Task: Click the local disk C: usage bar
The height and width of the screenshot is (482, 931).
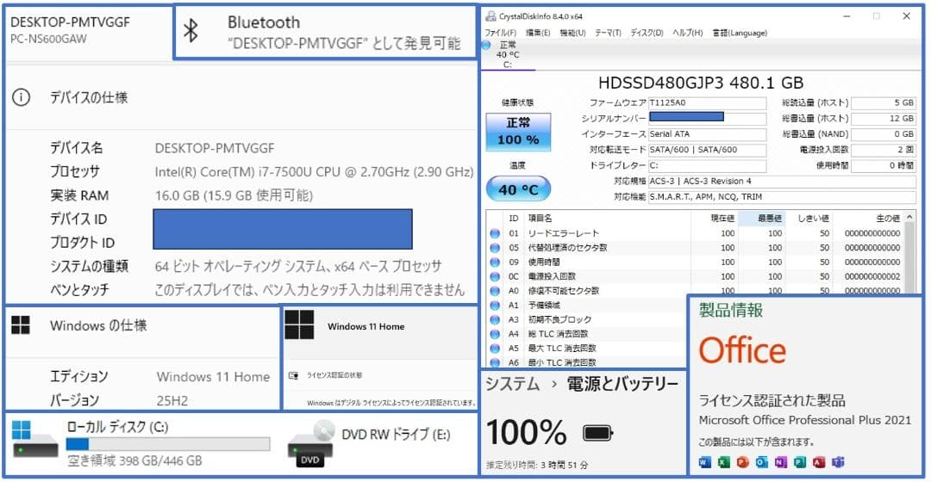Action: [x=168, y=443]
